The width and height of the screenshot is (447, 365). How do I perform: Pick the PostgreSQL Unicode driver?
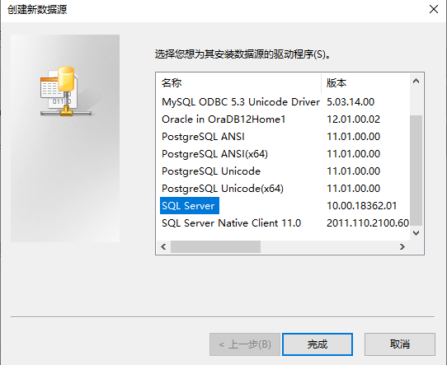211,171
